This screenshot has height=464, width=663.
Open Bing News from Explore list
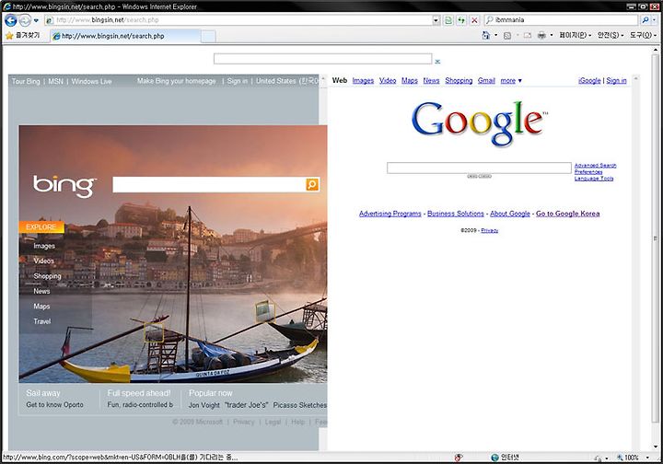pos(41,291)
